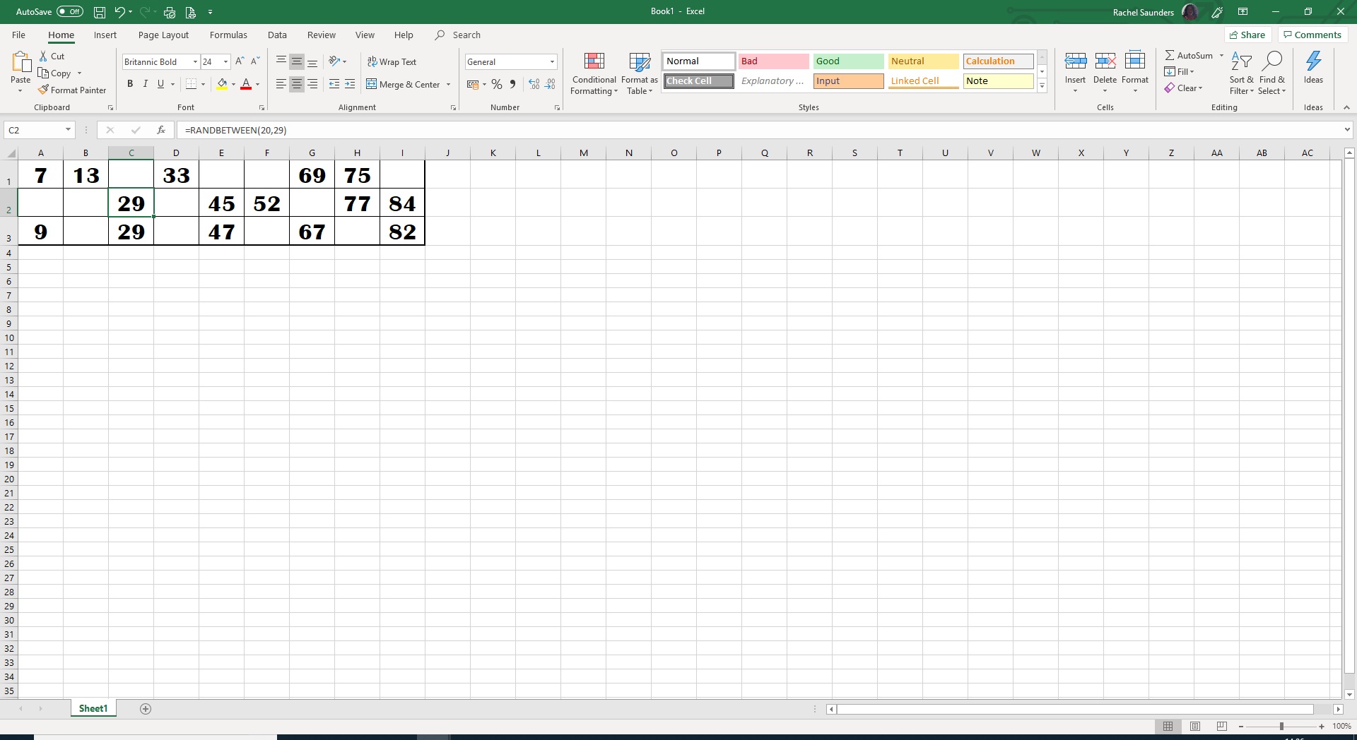Click the Increase Decimal icon
Image resolution: width=1357 pixels, height=740 pixels.
coord(534,84)
